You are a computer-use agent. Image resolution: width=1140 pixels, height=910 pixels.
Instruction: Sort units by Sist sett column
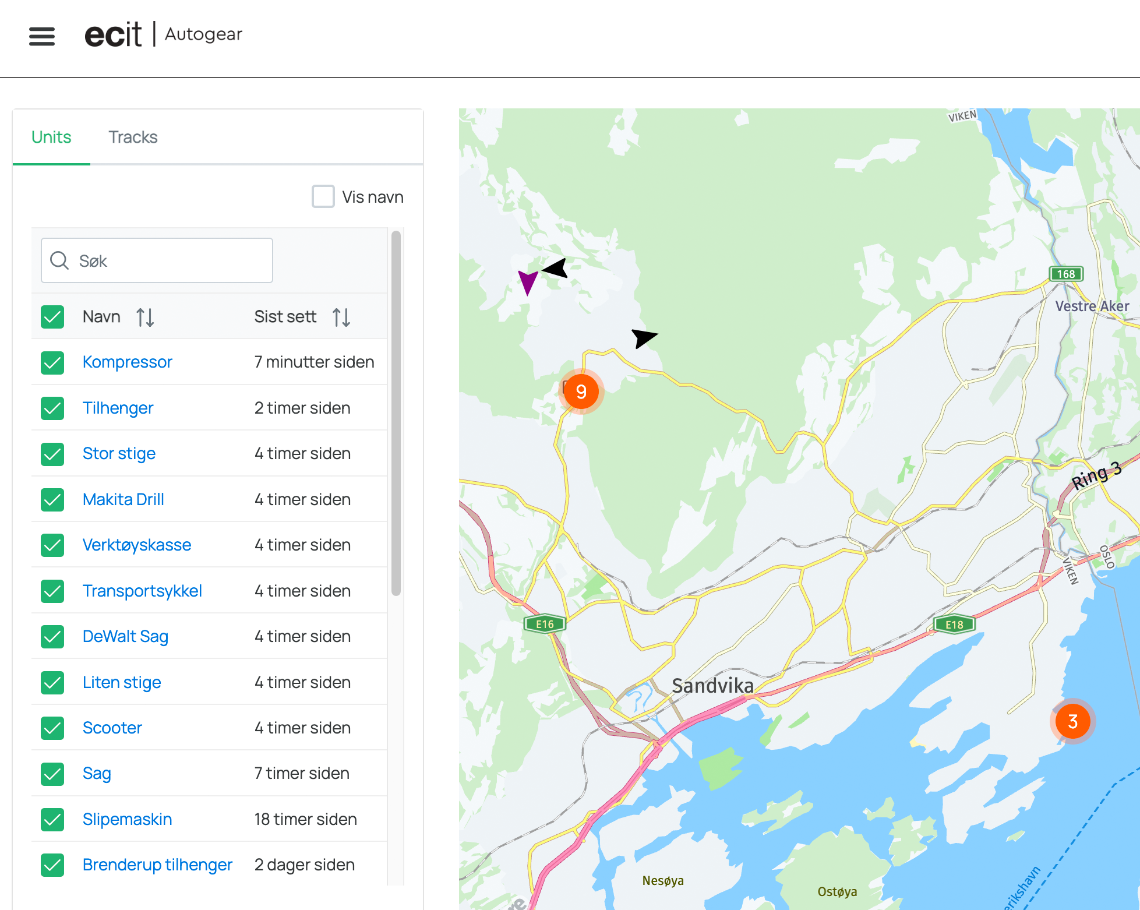(x=341, y=318)
